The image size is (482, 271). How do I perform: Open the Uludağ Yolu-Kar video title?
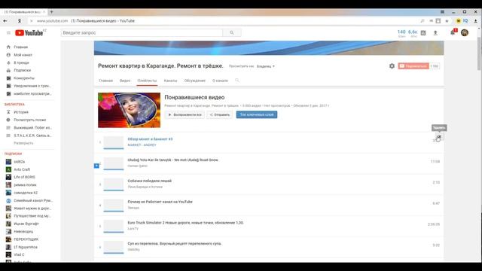[x=172, y=160]
